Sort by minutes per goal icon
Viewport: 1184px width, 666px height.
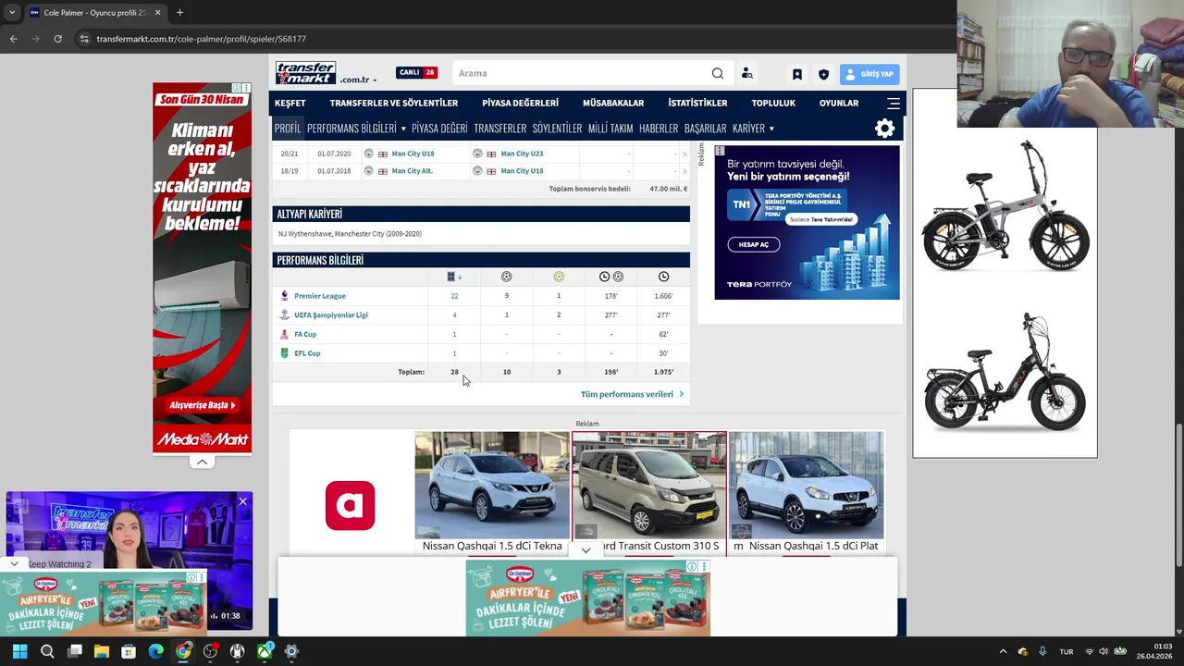(x=611, y=277)
